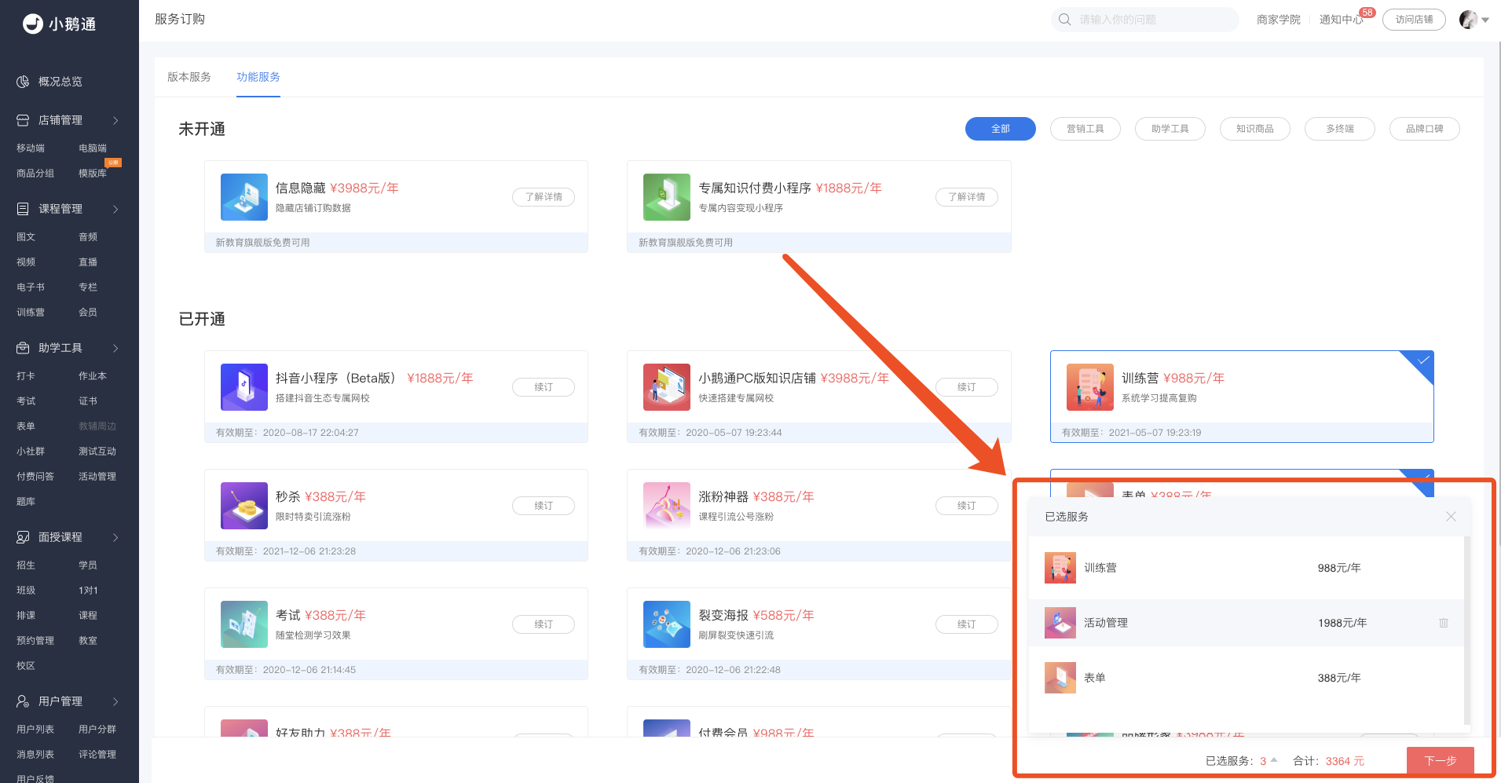Click the 抖音小程序 service icon
The width and height of the screenshot is (1501, 783).
(x=244, y=387)
